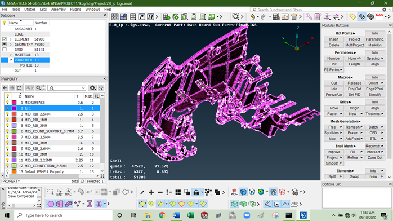Toggle visibility bulb for MID_ROUND_SUPPORT_0.7MM
The width and height of the screenshot is (393, 221).
tap(8, 131)
